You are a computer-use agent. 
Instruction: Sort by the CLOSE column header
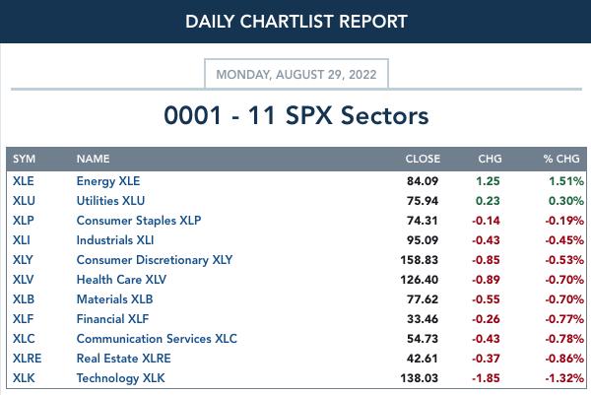423,159
